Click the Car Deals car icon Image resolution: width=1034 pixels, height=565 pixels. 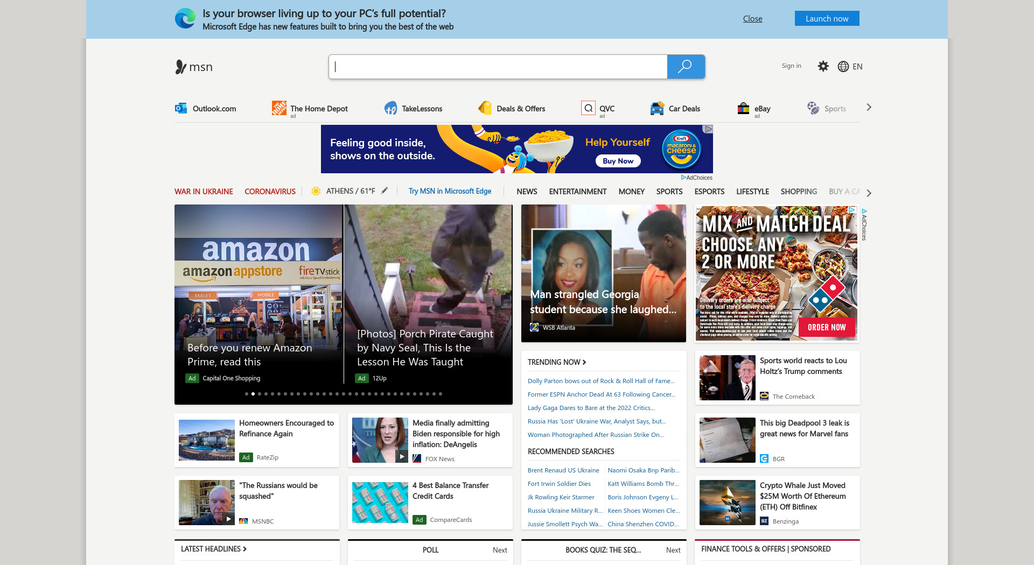click(657, 108)
